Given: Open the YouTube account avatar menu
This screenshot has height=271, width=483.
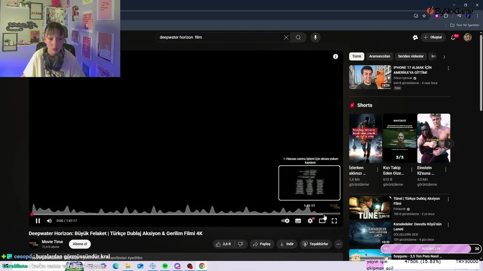Looking at the screenshot, I should 468,37.
